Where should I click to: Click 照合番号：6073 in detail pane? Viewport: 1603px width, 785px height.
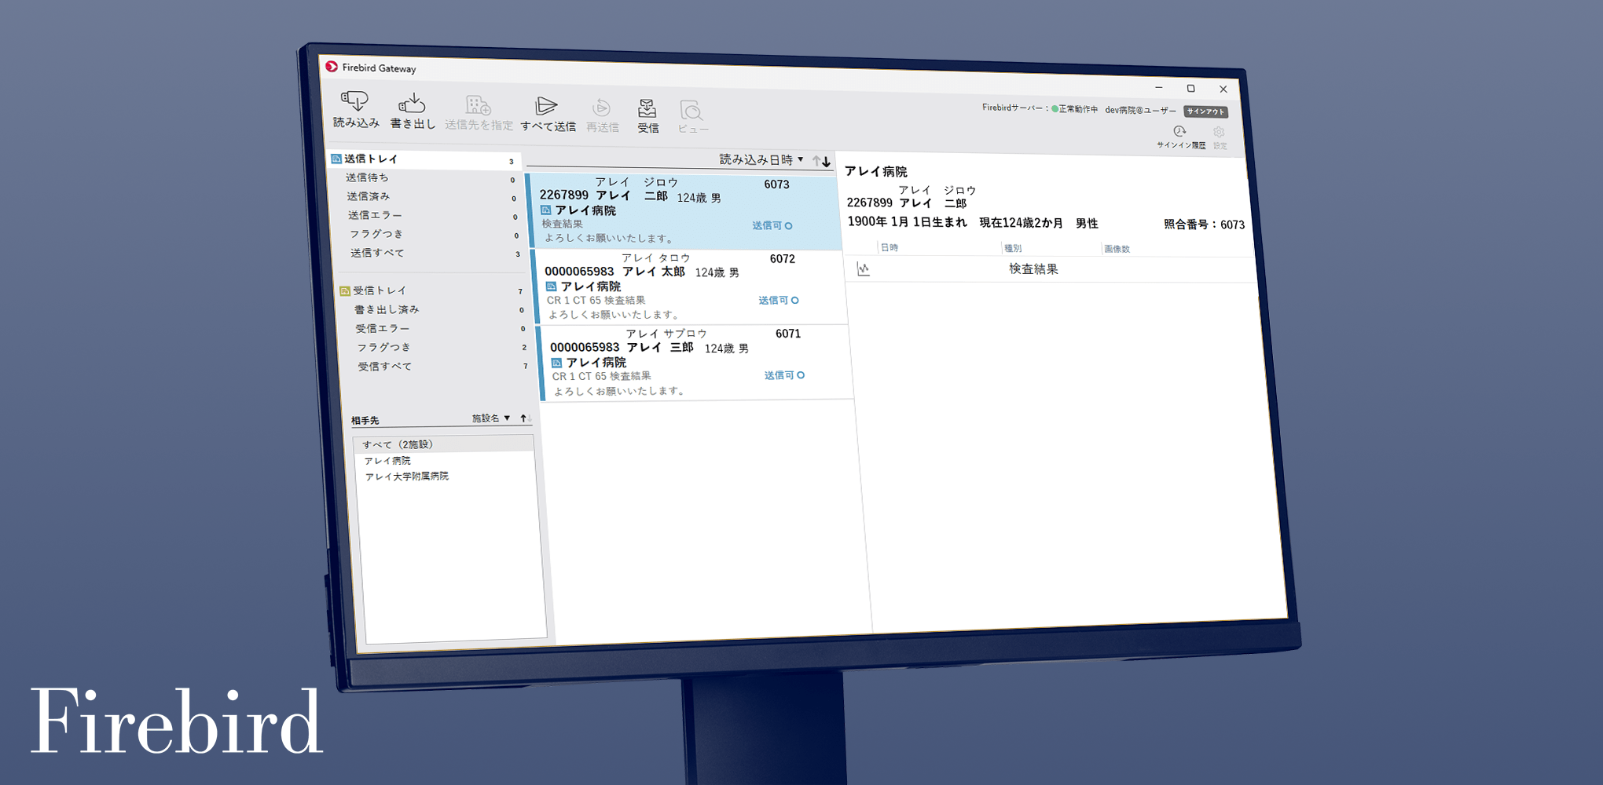(x=1204, y=225)
